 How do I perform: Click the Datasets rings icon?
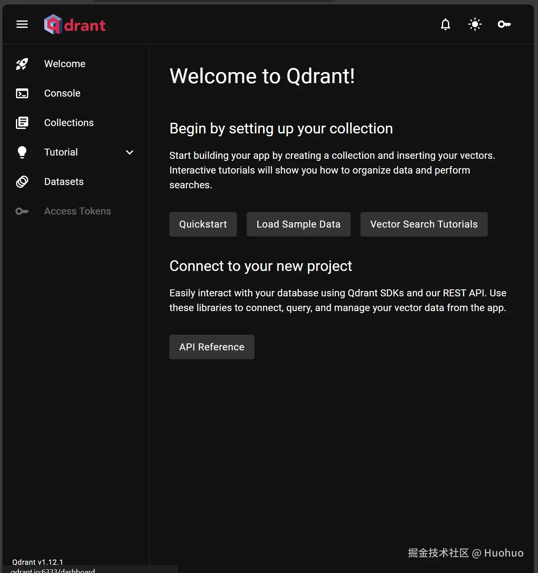(x=22, y=182)
